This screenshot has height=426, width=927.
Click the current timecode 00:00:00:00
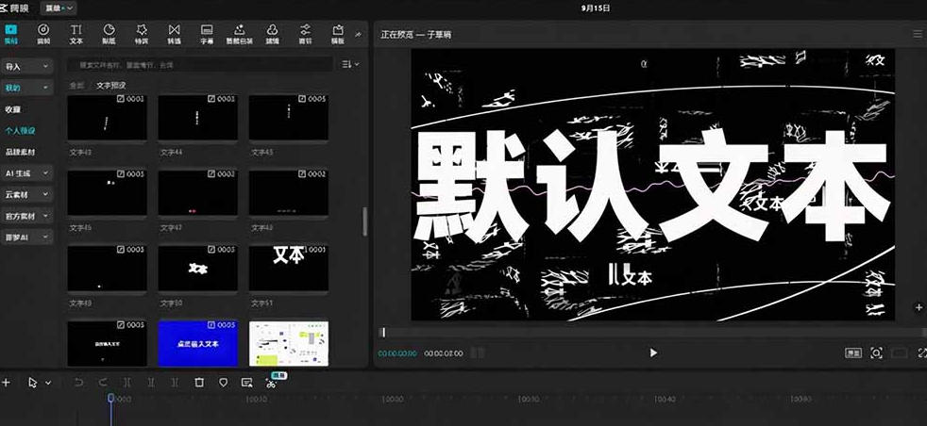coord(397,353)
